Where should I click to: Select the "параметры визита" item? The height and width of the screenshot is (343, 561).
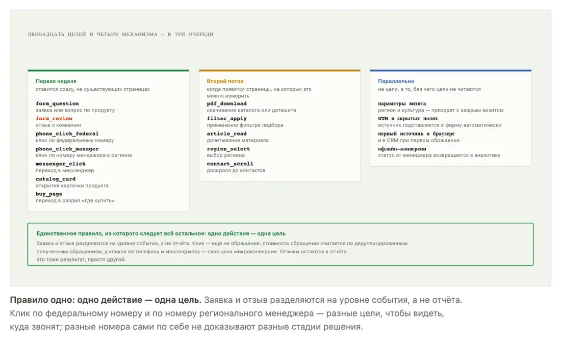click(x=402, y=104)
